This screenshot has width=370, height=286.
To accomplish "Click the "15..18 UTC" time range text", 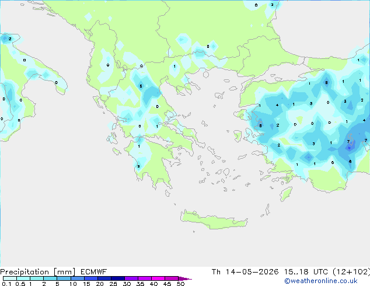I will tap(306, 272).
